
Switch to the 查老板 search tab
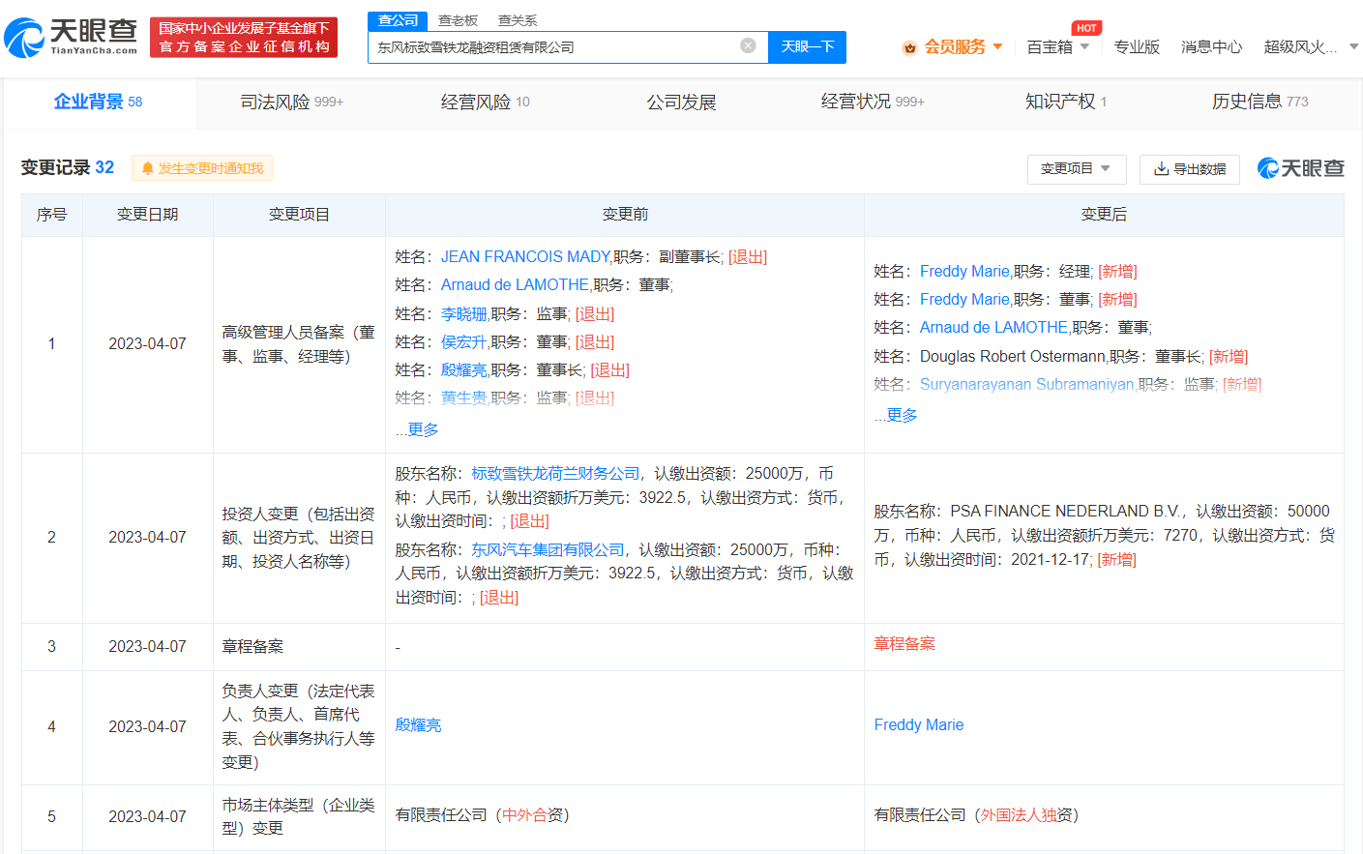(x=458, y=20)
